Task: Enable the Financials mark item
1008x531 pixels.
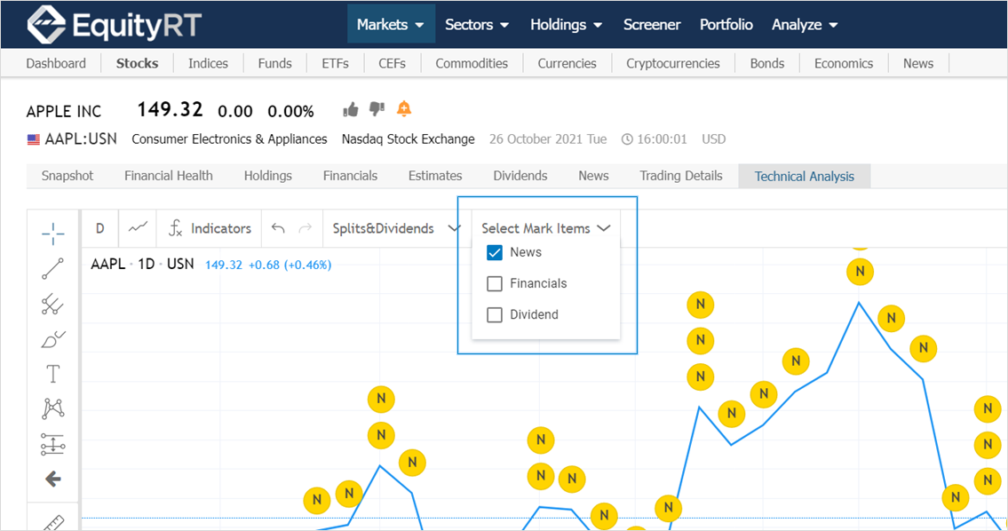Action: (495, 283)
